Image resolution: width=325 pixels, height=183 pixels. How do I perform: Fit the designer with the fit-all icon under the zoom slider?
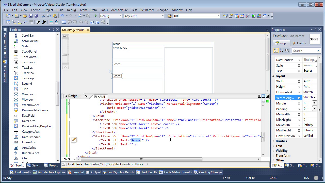(66, 67)
